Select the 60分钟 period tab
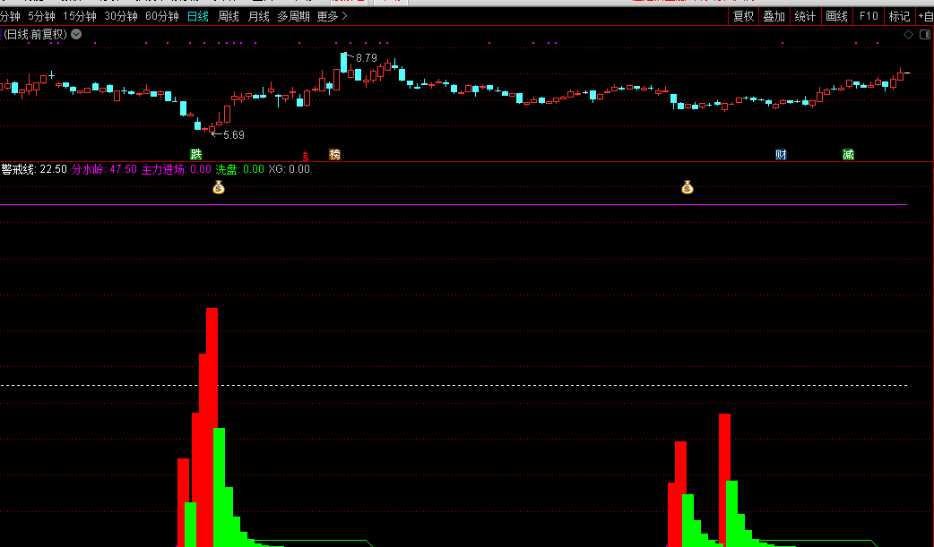Image resolution: width=934 pixels, height=547 pixels. click(x=162, y=16)
